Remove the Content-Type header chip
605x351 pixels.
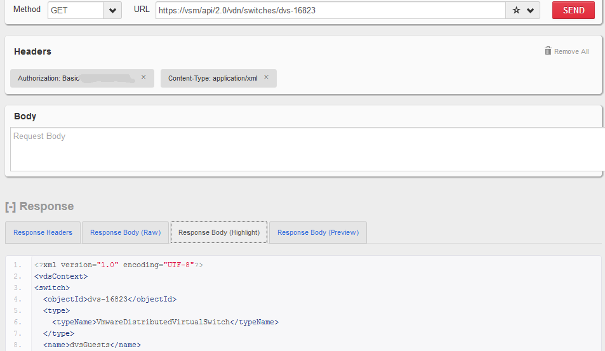pyautogui.click(x=266, y=77)
